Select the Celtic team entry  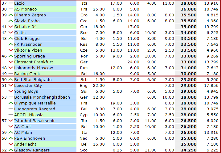click(20, 33)
